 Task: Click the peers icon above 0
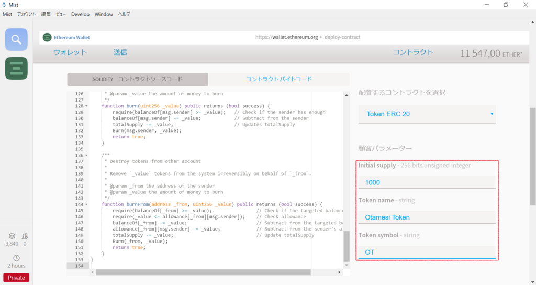coord(25,236)
